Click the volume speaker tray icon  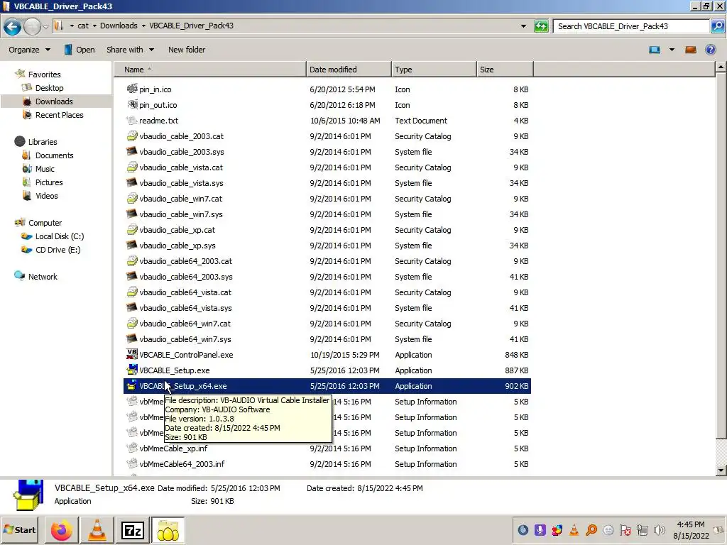click(x=658, y=529)
